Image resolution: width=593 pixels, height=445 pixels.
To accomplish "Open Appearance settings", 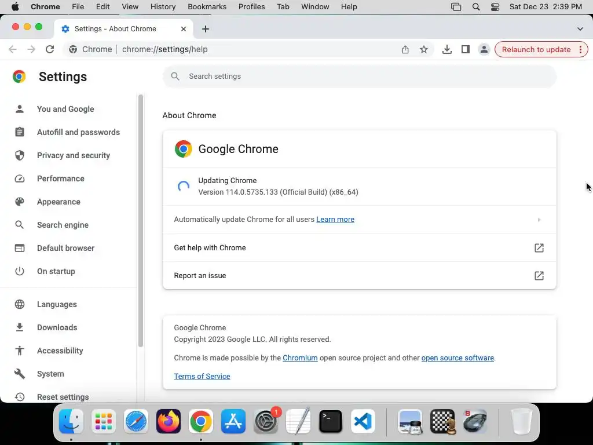I will 58,202.
